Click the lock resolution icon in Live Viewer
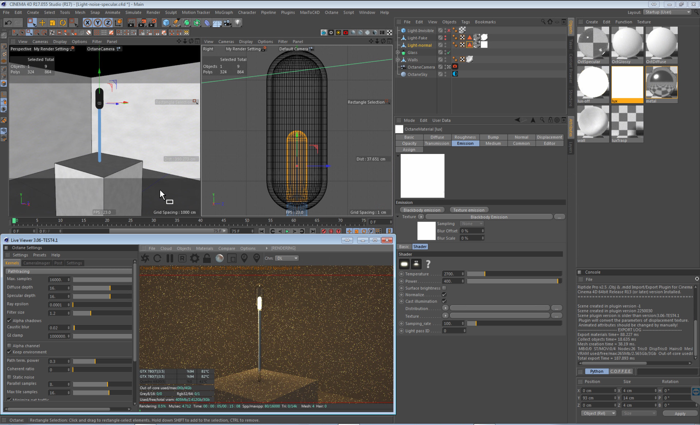This screenshot has width=700, height=425. coord(207,258)
